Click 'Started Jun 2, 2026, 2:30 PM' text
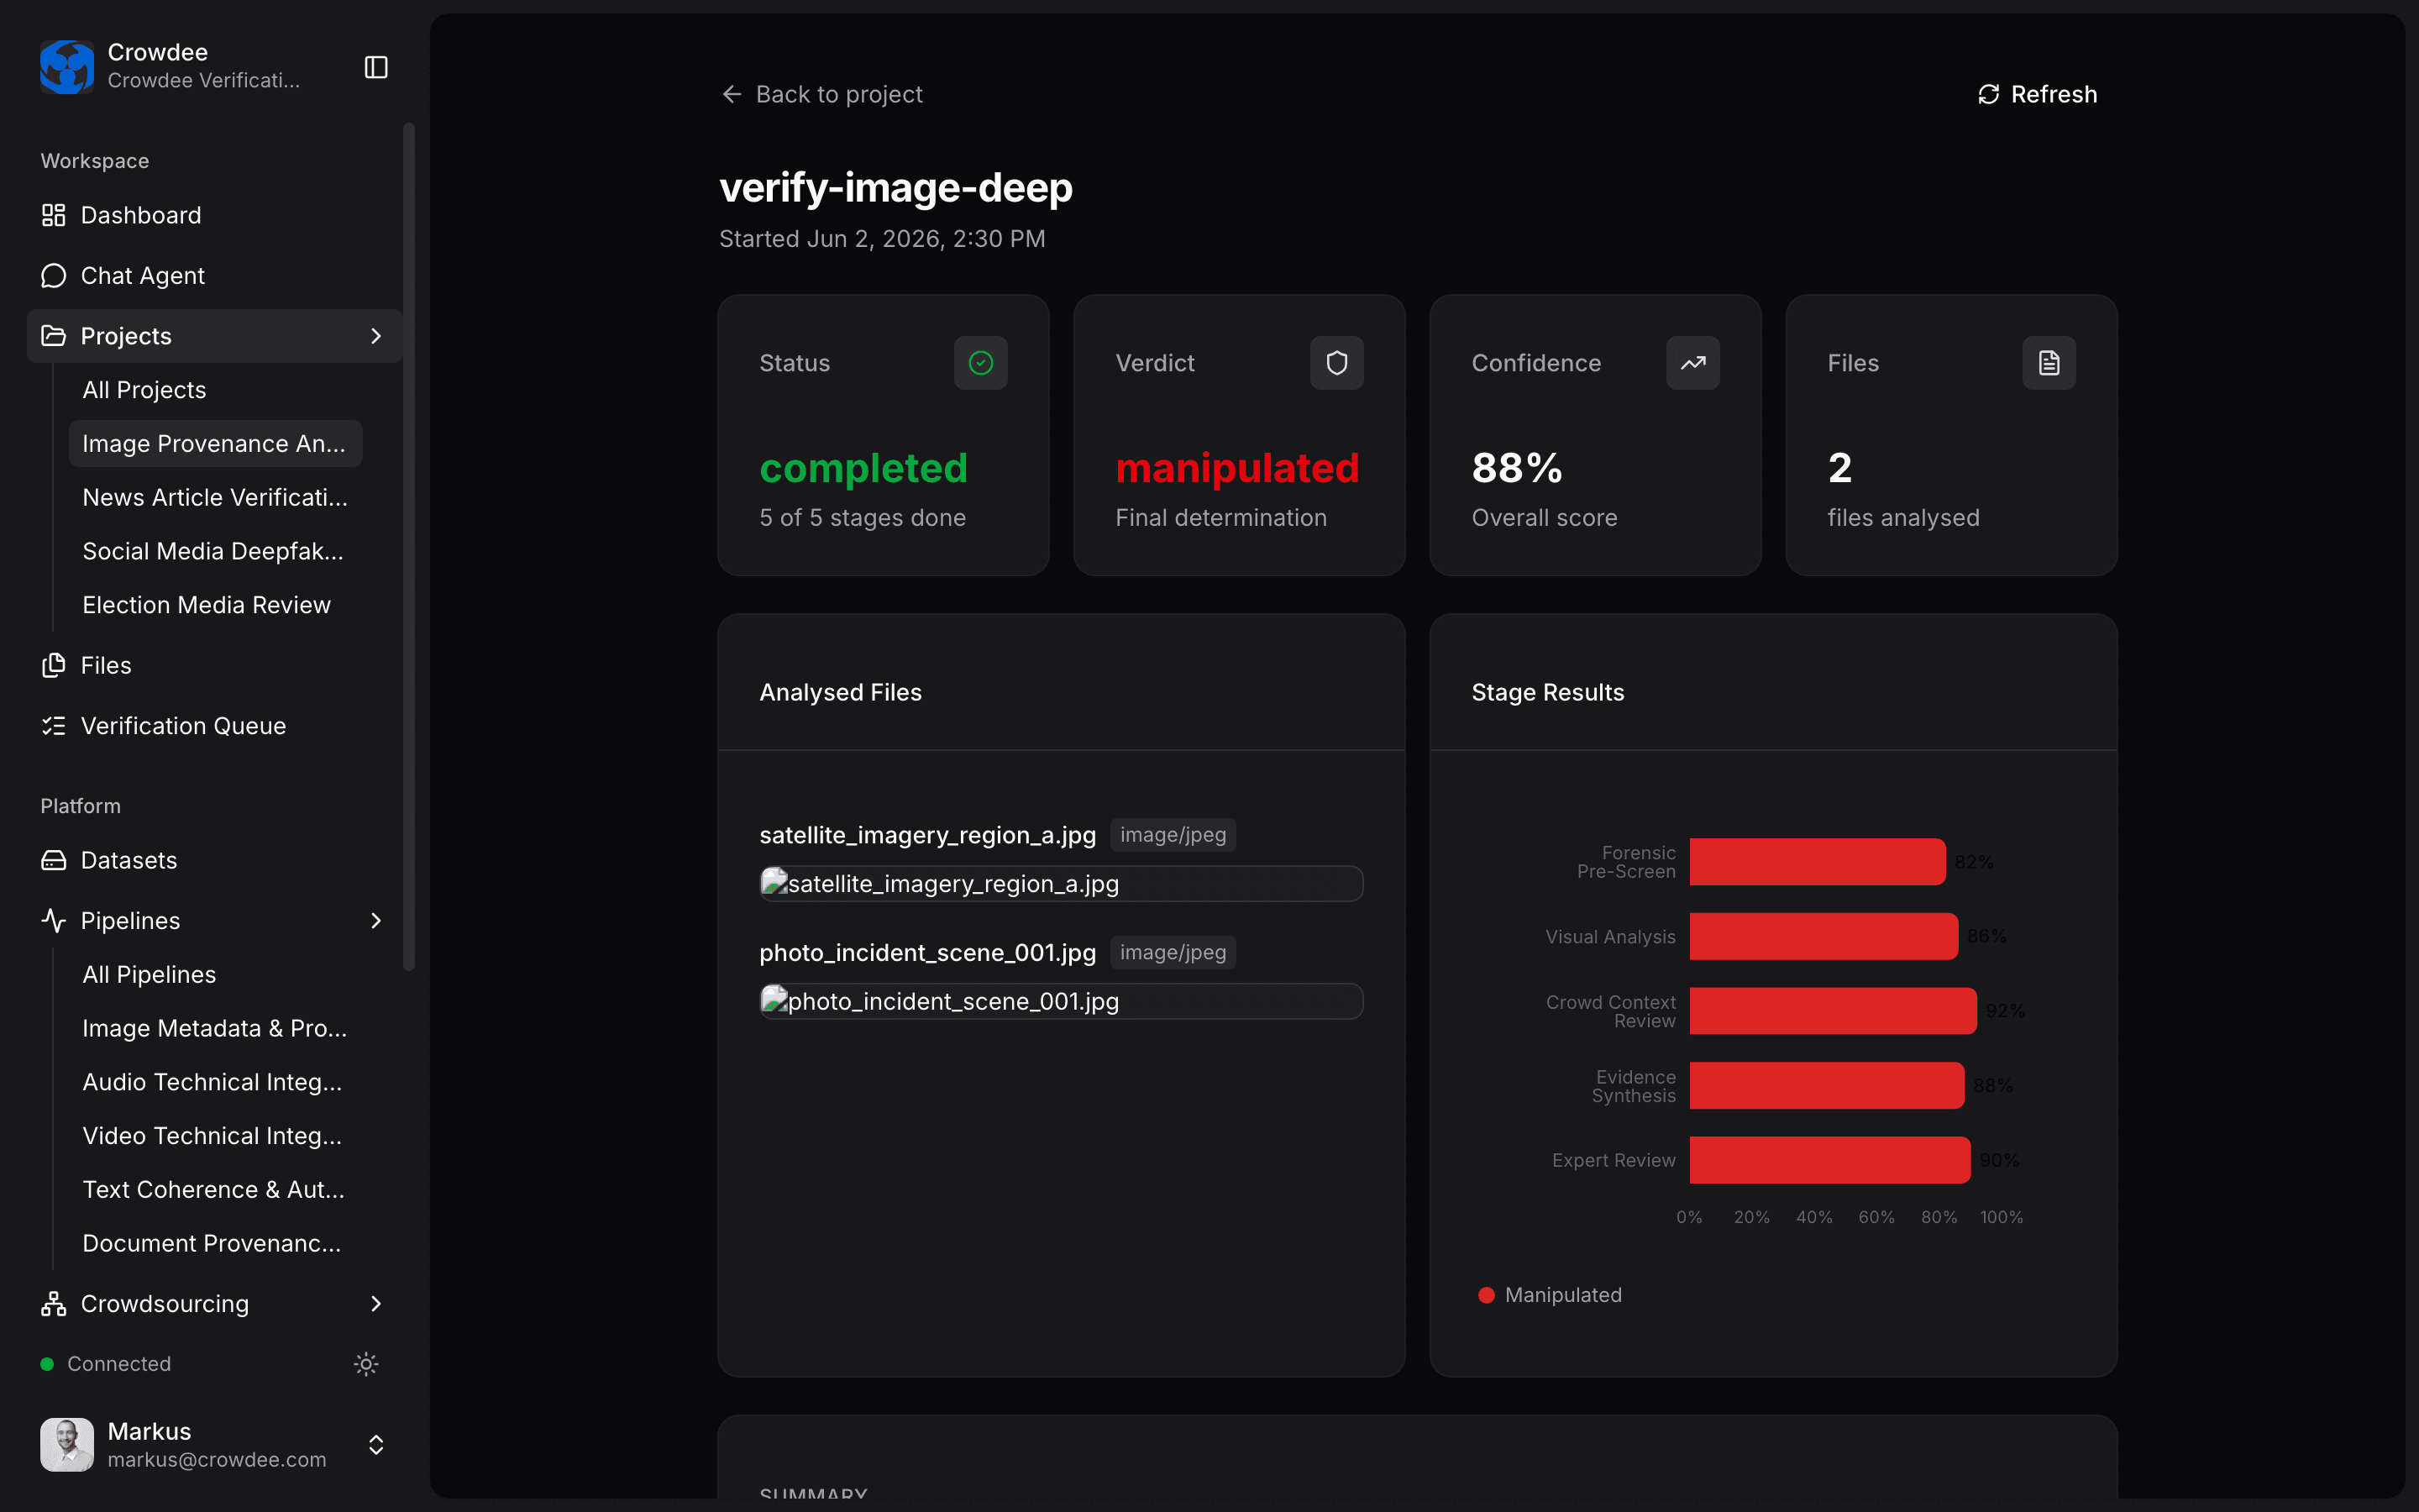The height and width of the screenshot is (1512, 2419). click(883, 239)
